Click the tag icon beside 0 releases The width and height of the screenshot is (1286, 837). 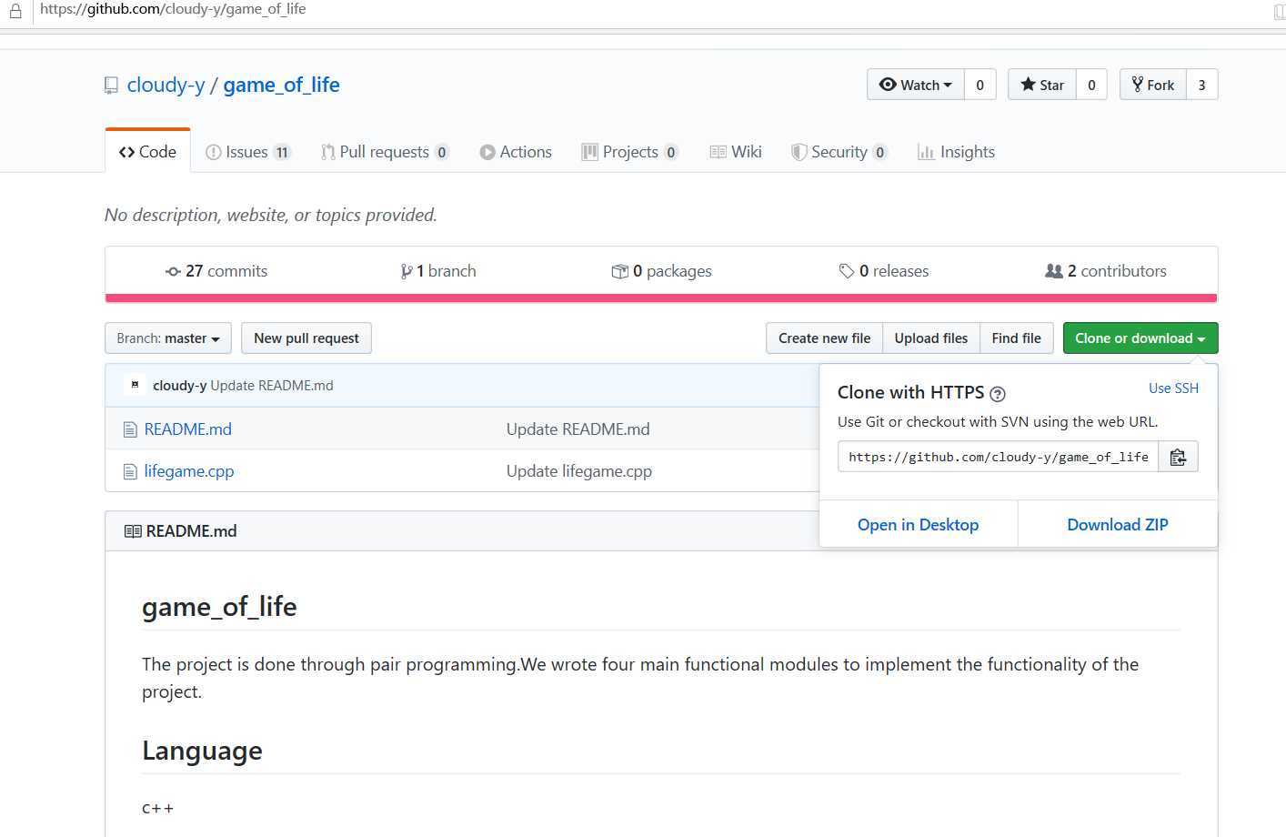coord(847,271)
